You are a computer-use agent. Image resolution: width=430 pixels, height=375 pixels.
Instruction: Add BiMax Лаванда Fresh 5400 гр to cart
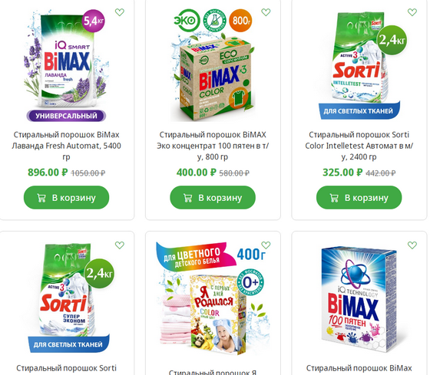[x=66, y=198]
